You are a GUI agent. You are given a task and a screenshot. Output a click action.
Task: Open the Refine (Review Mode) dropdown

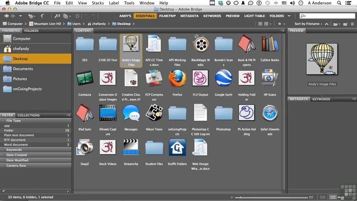[x=67, y=16]
